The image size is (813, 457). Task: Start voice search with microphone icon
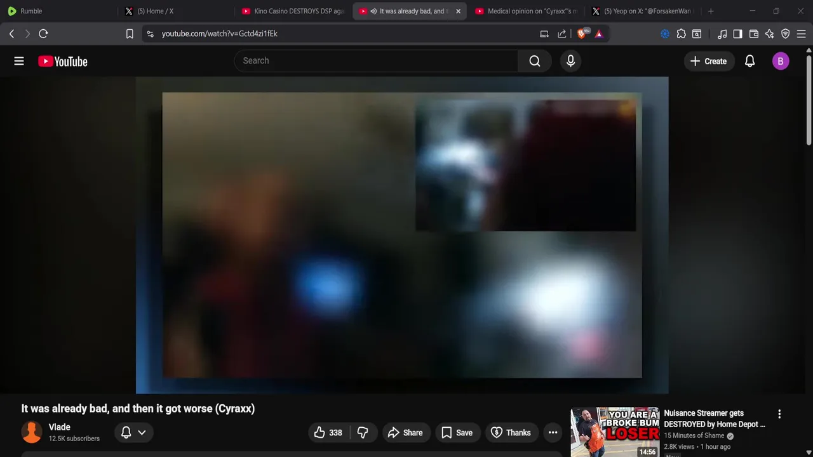click(570, 61)
